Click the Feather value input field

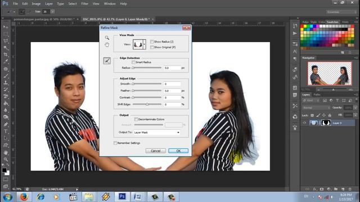point(173,91)
